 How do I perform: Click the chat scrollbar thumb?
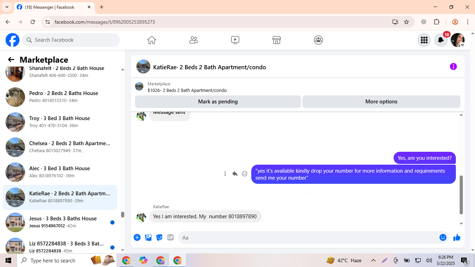[x=461, y=195]
